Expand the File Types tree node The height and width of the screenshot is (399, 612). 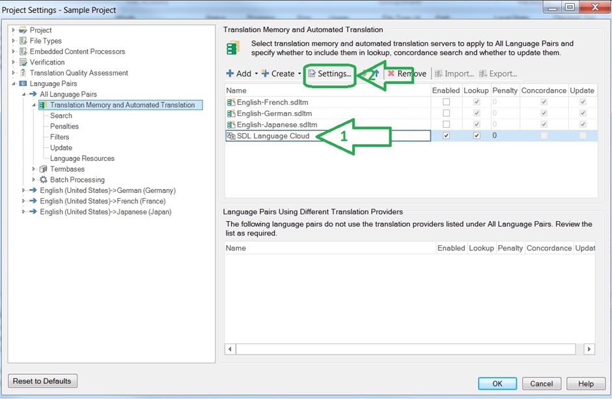[13, 41]
